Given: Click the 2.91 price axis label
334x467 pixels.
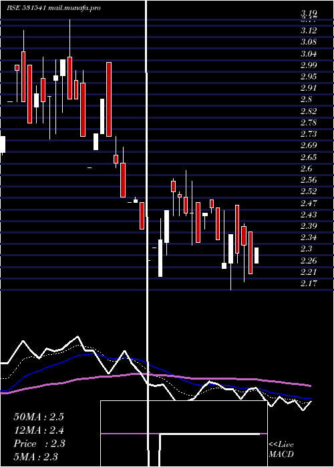Looking at the screenshot, I should tap(309, 88).
